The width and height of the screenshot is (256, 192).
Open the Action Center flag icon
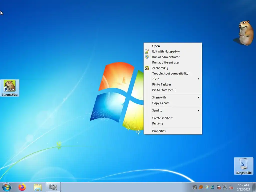[218, 187]
